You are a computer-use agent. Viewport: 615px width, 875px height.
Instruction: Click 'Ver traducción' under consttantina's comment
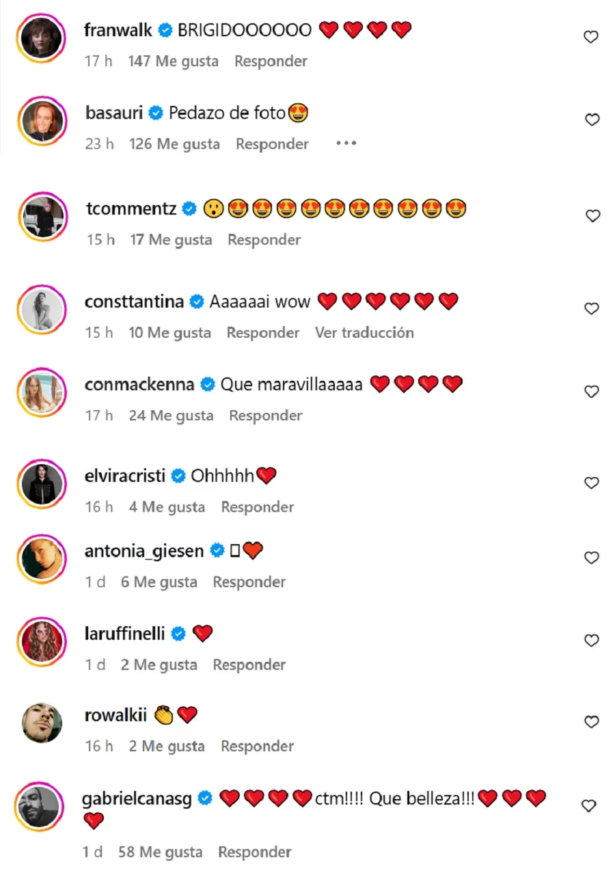click(364, 332)
